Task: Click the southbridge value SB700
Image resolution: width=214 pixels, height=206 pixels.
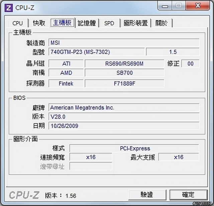Action: (124, 73)
